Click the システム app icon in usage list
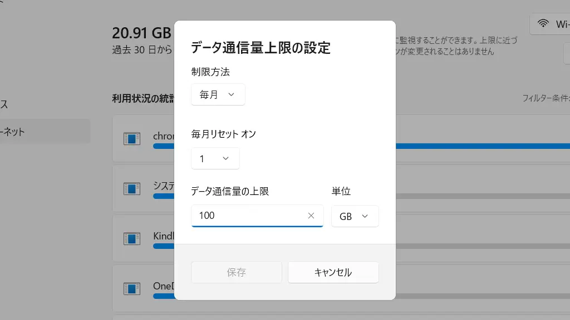Image resolution: width=570 pixels, height=320 pixels. [x=131, y=189]
